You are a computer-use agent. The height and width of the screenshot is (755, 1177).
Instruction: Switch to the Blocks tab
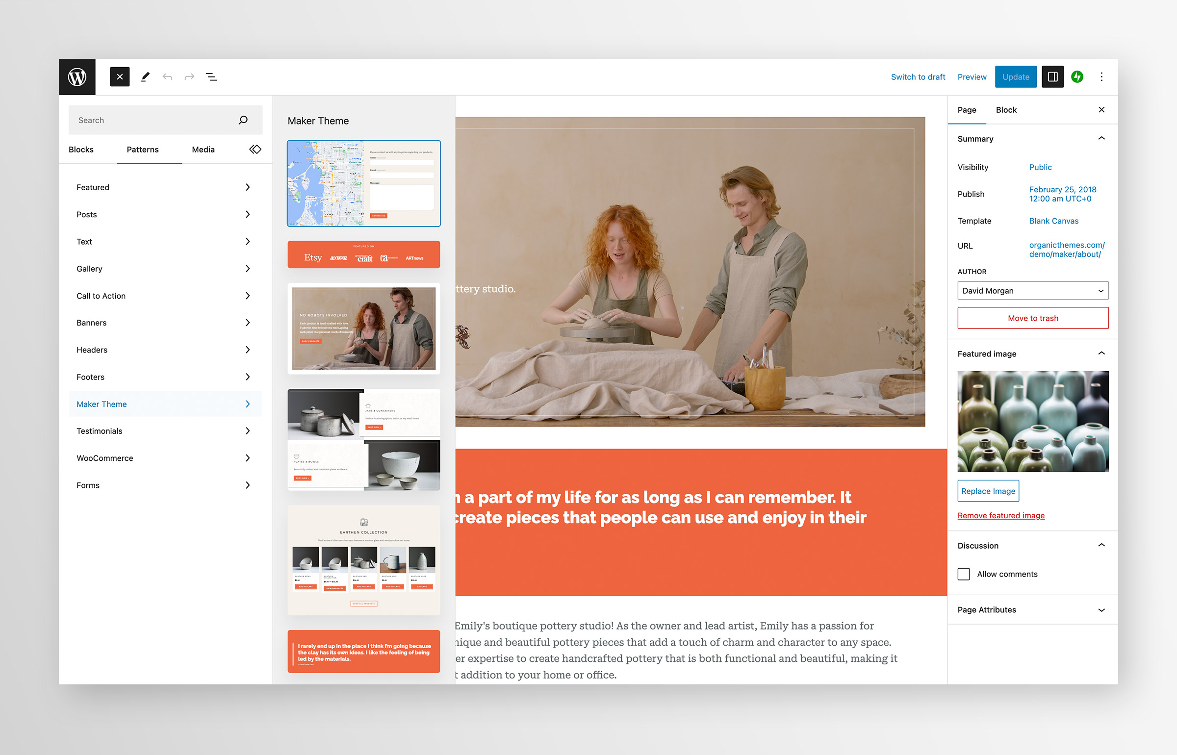[81, 150]
